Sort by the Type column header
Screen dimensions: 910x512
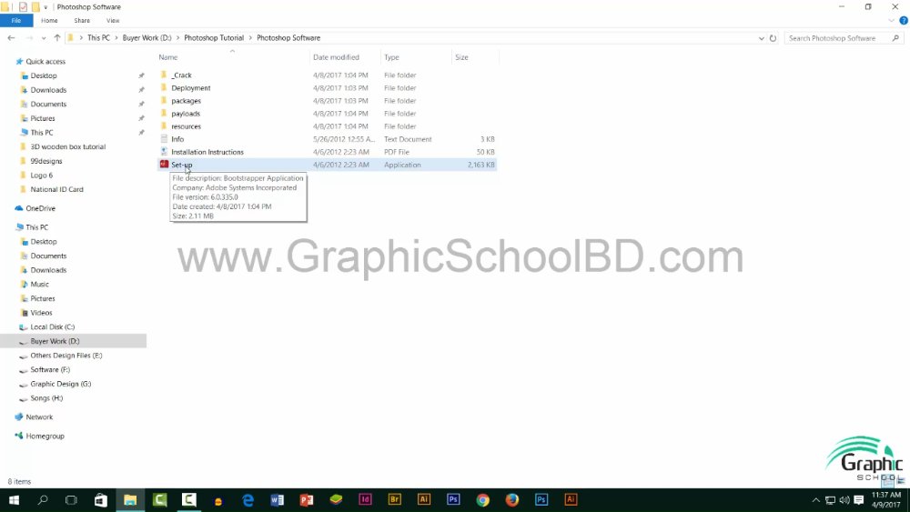coord(391,57)
